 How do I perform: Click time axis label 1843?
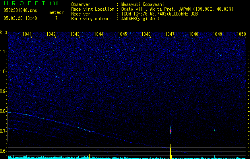click(75, 34)
